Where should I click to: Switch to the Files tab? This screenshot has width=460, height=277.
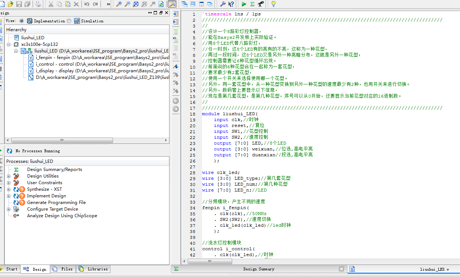(x=63, y=269)
